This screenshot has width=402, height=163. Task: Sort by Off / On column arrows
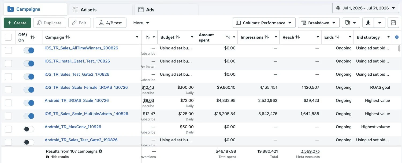coord(33,37)
